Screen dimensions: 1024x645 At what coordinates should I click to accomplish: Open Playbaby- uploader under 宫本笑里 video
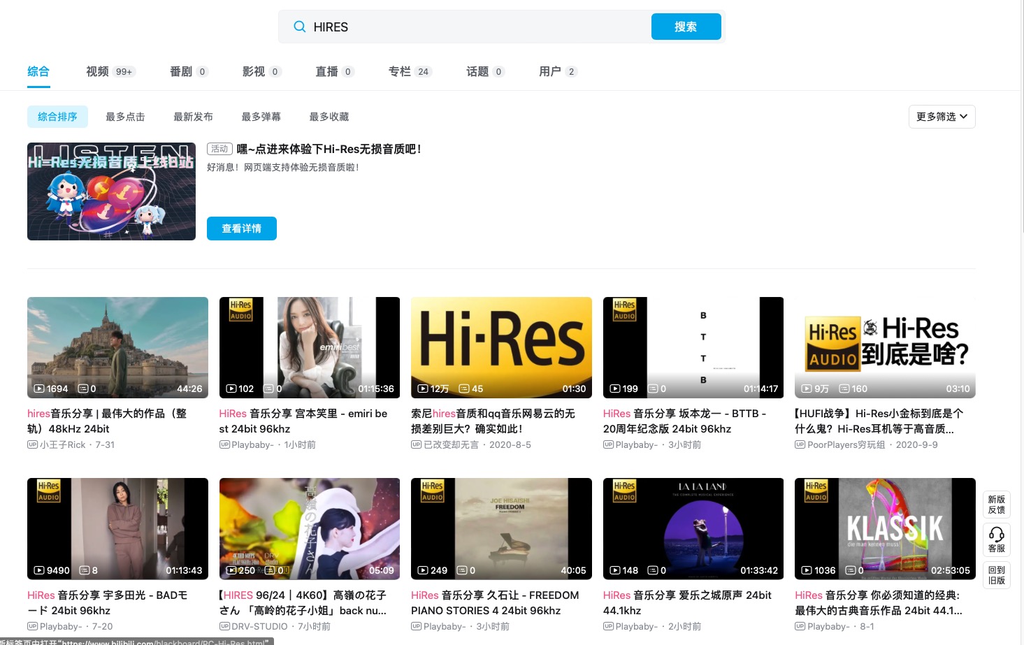[x=252, y=444]
